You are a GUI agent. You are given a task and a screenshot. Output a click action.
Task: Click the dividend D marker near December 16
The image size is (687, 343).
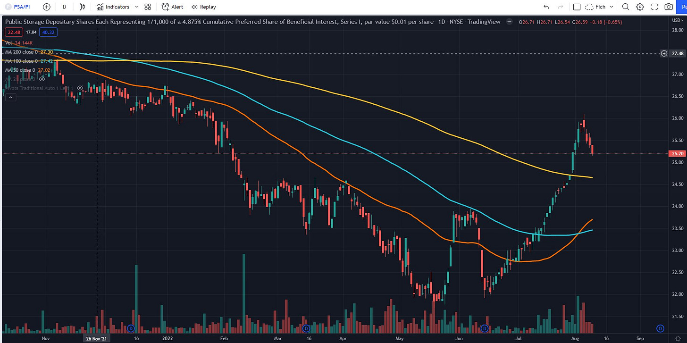pyautogui.click(x=132, y=328)
